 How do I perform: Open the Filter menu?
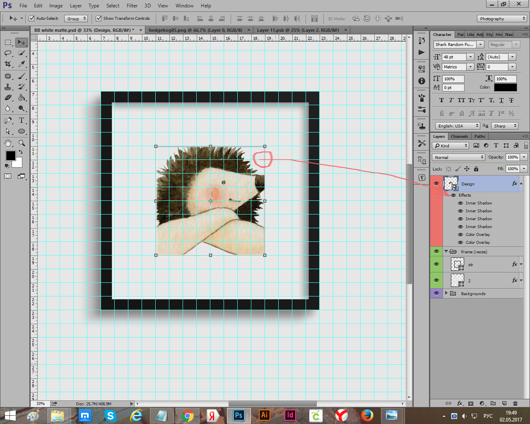coord(132,6)
